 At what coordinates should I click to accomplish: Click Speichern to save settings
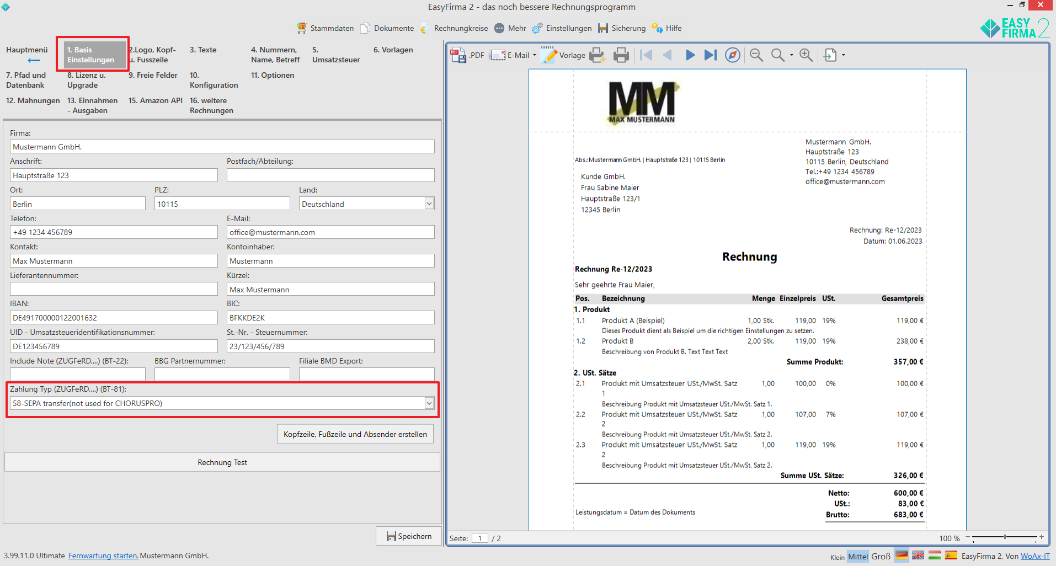409,536
